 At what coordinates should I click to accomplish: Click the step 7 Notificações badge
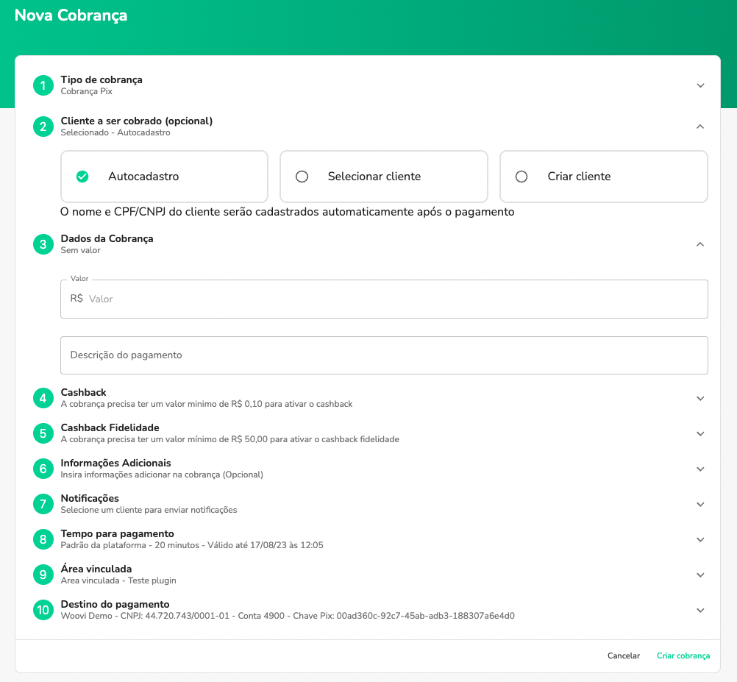tap(43, 504)
